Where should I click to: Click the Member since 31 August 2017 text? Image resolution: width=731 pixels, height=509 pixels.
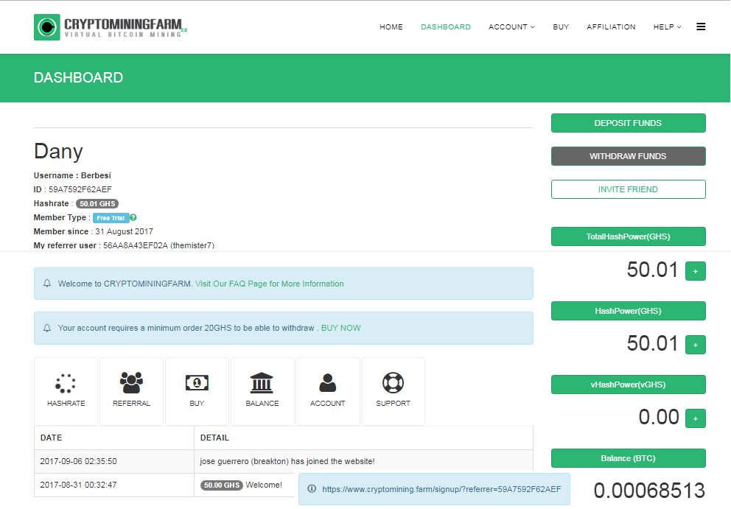click(x=94, y=231)
